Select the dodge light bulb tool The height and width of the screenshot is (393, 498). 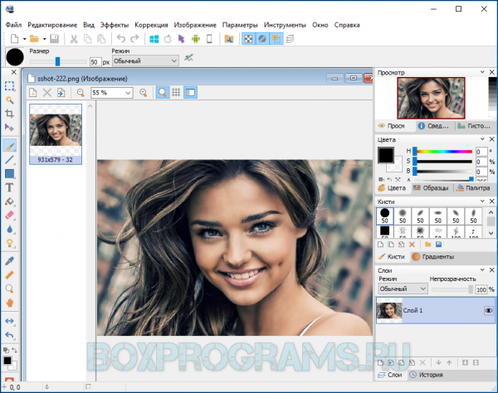click(x=9, y=243)
